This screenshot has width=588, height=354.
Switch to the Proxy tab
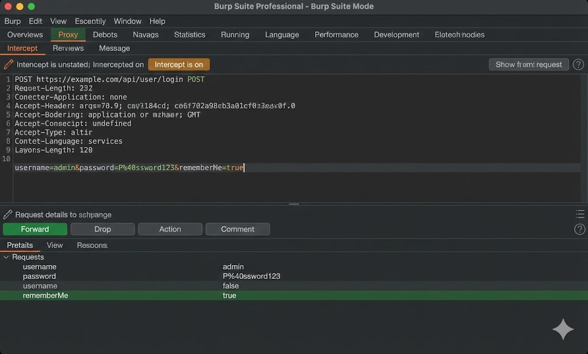[x=68, y=34]
